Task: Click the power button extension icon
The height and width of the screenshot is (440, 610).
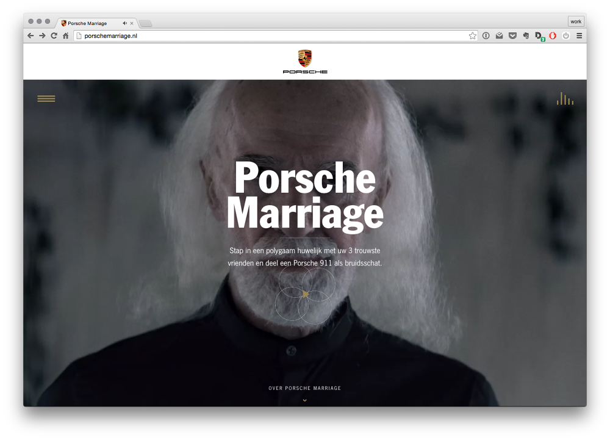Action: [x=567, y=35]
